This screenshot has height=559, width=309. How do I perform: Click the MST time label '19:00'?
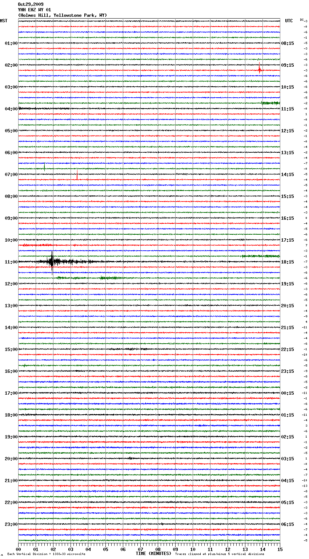(x=11, y=437)
